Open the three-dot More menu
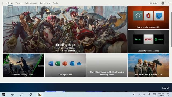 pyautogui.click(x=169, y=3)
